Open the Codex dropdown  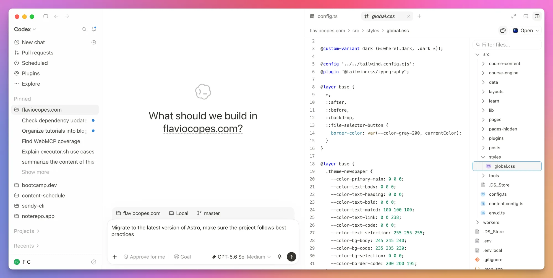[x=25, y=29]
